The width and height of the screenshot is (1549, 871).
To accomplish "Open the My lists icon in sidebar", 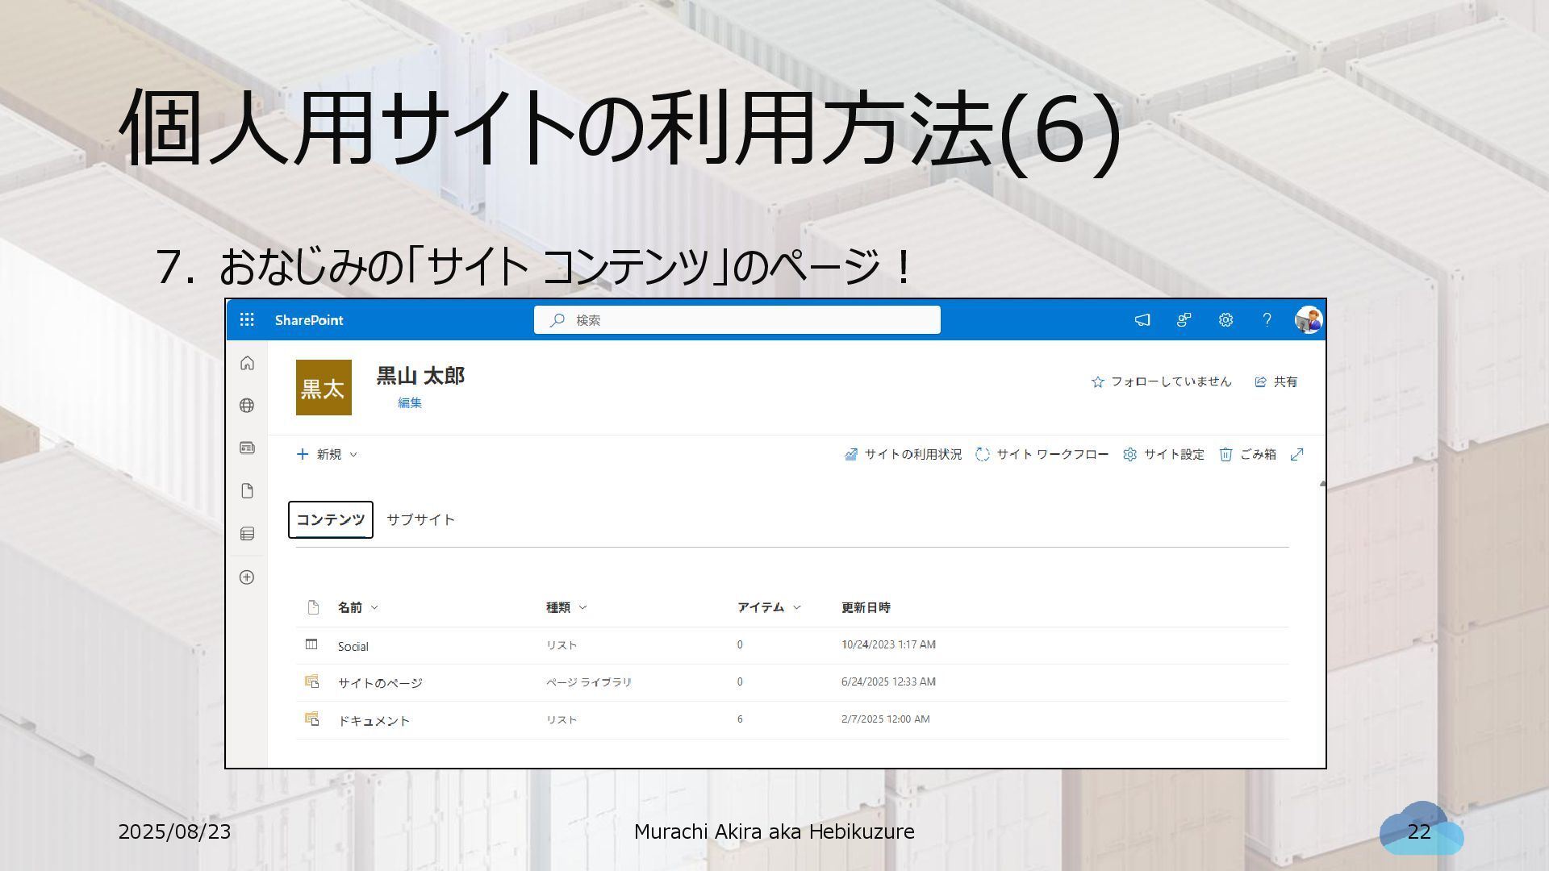I will (247, 534).
